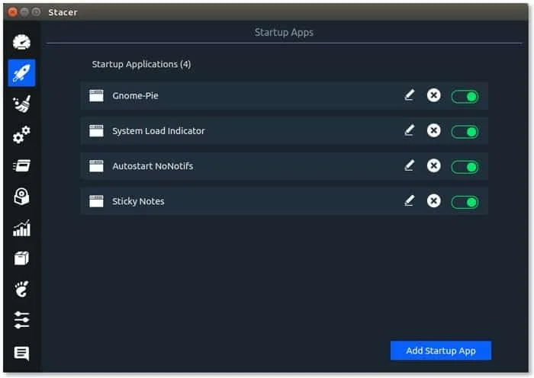Viewport: 534px width, 378px height.
Task: Delete the Gnome-Pie startup entry
Action: (433, 95)
